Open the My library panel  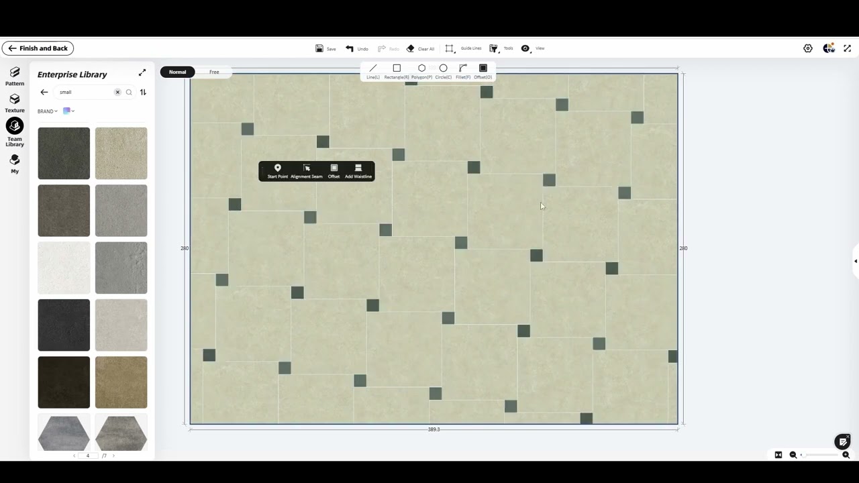point(15,164)
